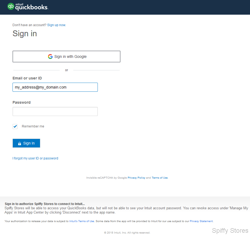
Task: Click the Spiffy Stores footer logo text
Action: click(230, 231)
